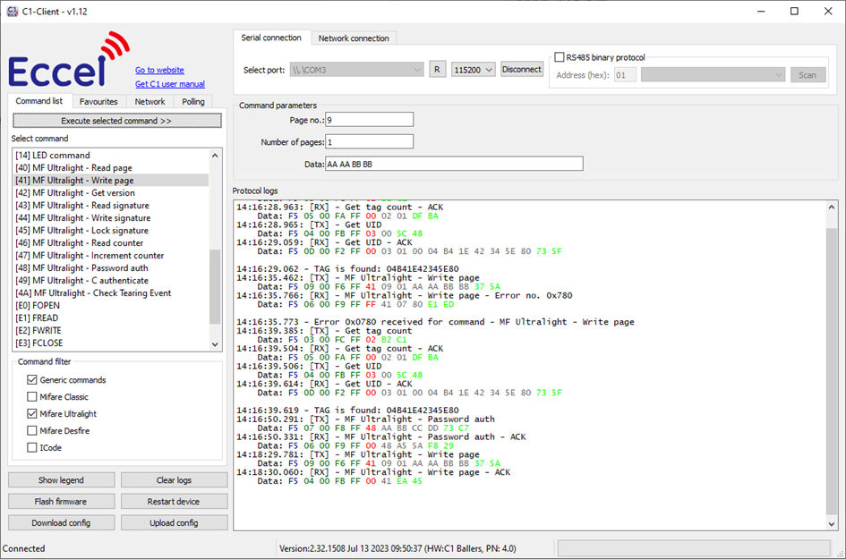Enable the Mifare Desfire filter

[x=32, y=431]
